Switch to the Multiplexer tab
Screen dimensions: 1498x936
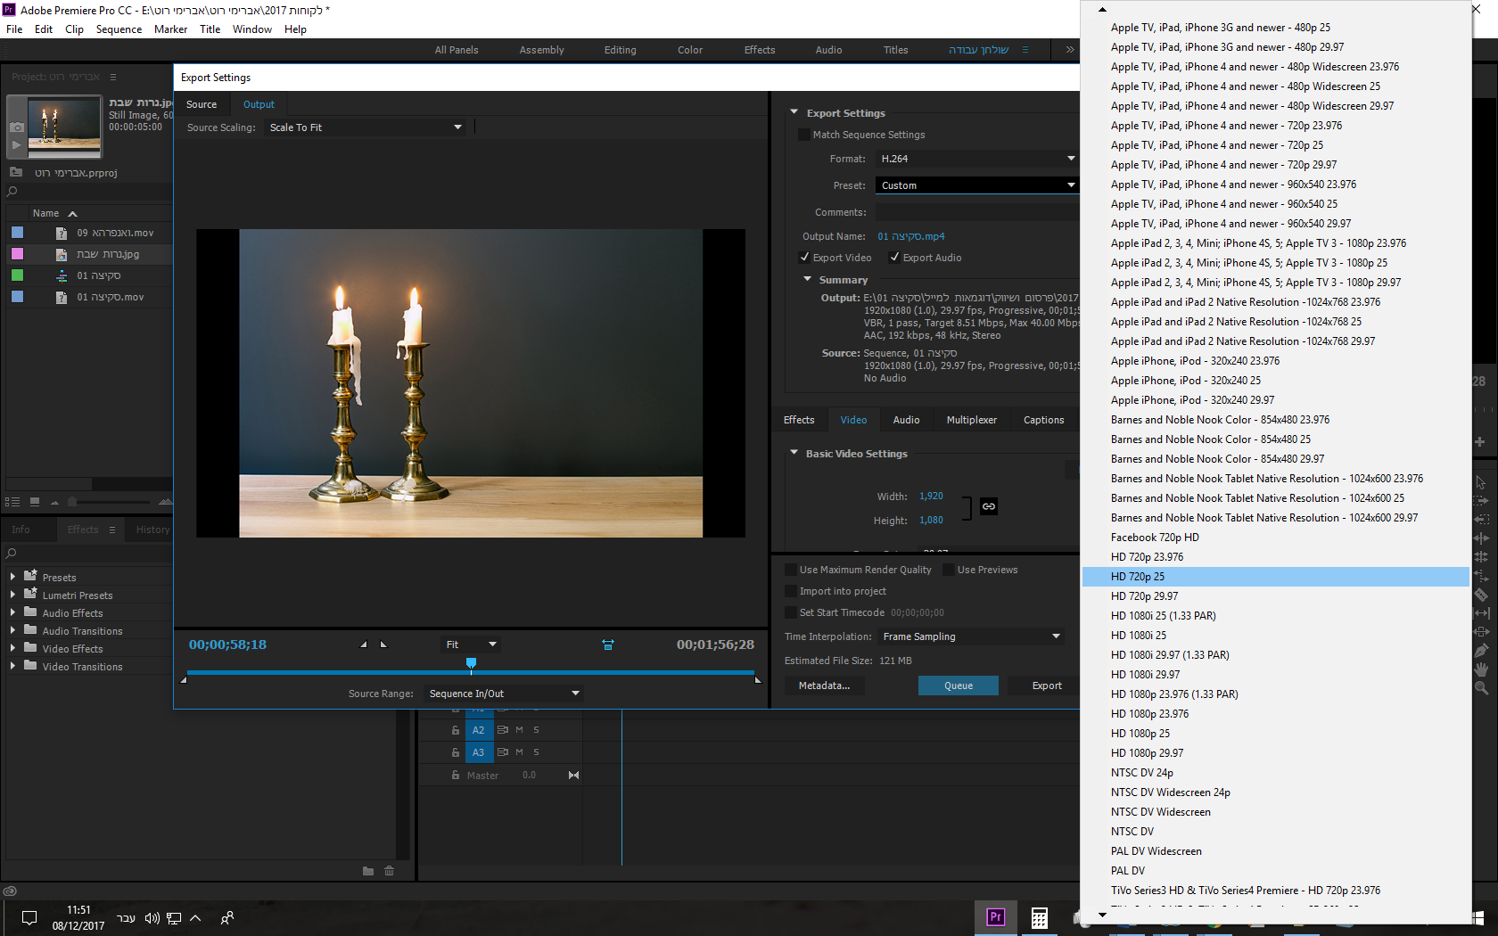[971, 420]
